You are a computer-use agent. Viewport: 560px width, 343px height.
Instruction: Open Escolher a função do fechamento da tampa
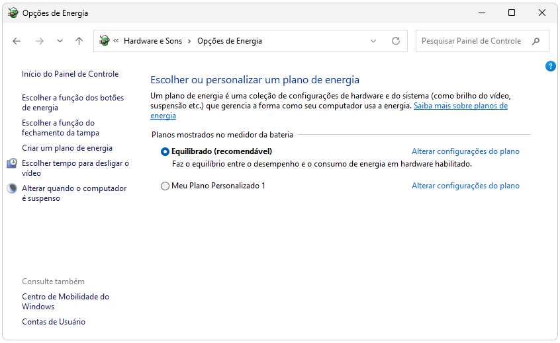(x=60, y=128)
